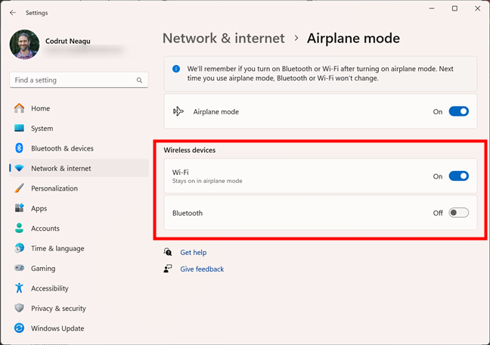Click the Accounts person icon
The height and width of the screenshot is (345, 490).
click(x=19, y=228)
